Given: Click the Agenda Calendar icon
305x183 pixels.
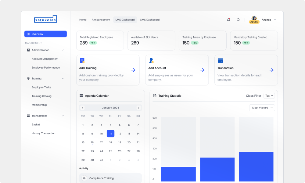Looking at the screenshot, I should (81, 96).
